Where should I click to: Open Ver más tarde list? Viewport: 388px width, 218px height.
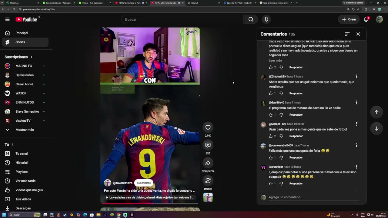click(25, 181)
